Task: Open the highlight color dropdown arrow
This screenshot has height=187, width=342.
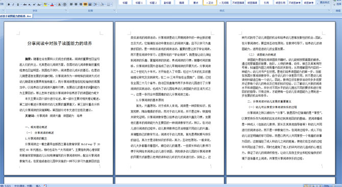Action: pyautogui.click(x=48, y=5)
